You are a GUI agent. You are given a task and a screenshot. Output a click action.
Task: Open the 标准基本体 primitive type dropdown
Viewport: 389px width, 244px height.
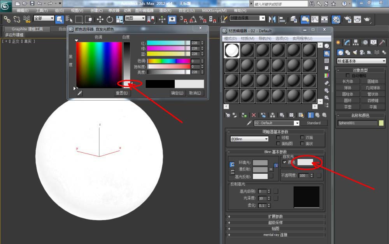coord(361,61)
